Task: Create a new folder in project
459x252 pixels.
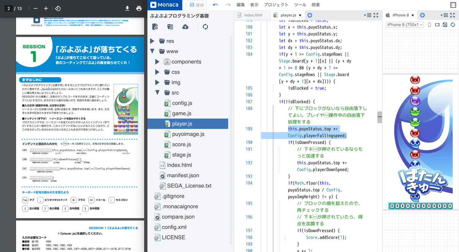Action: (170, 27)
